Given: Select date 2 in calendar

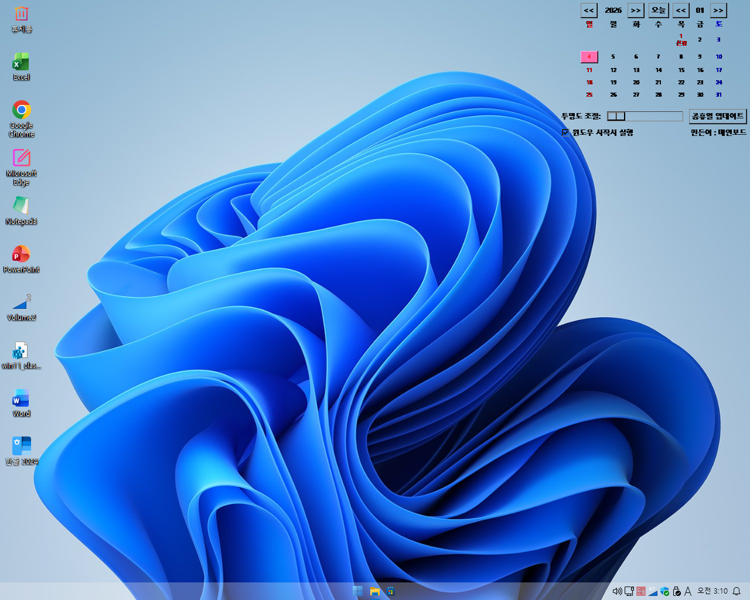Looking at the screenshot, I should point(700,39).
